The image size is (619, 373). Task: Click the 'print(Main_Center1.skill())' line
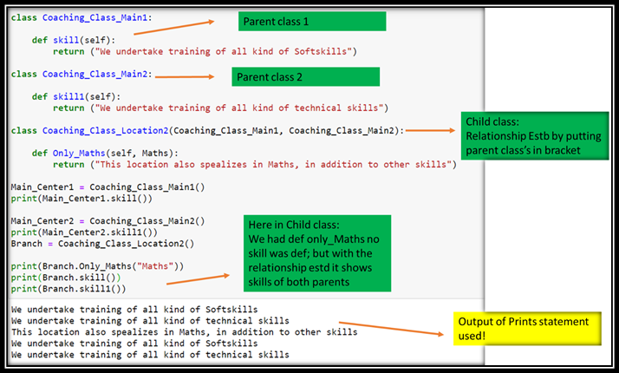click(x=81, y=199)
